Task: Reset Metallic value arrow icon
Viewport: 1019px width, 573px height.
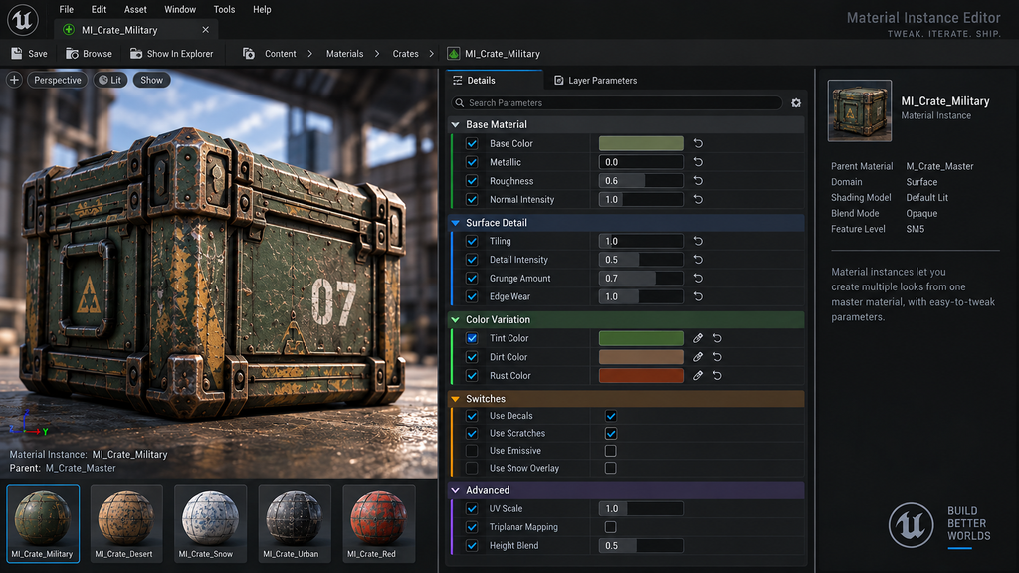Action: [x=698, y=162]
